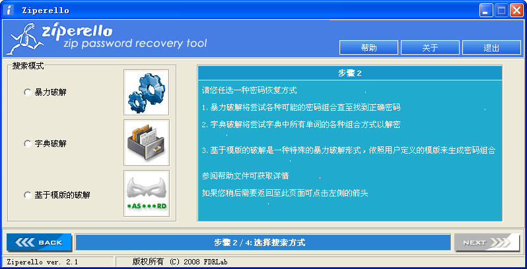Minimize the Ziperello window
Screen dimensions: 527x269
coord(485,11)
